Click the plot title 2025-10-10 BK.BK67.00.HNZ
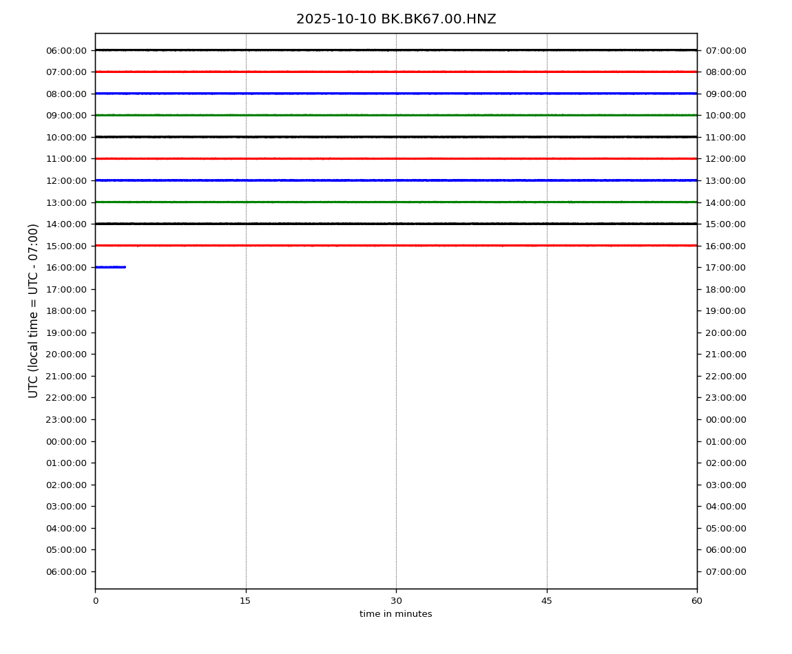Screen dimensions: 792x654 point(396,19)
